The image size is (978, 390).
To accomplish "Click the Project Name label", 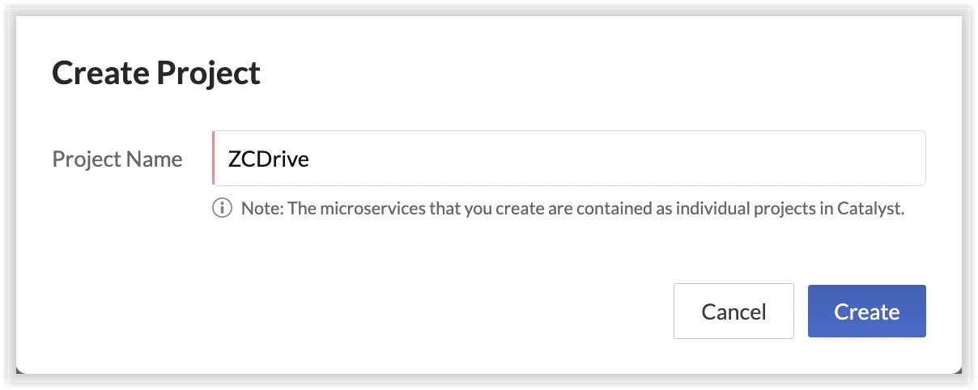I will point(117,159).
